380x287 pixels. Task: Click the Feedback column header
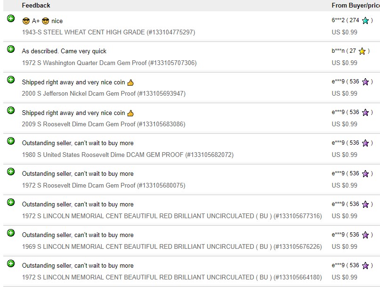[36, 5]
